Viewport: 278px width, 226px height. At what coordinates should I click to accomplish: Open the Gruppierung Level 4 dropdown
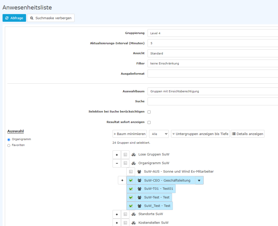213,33
